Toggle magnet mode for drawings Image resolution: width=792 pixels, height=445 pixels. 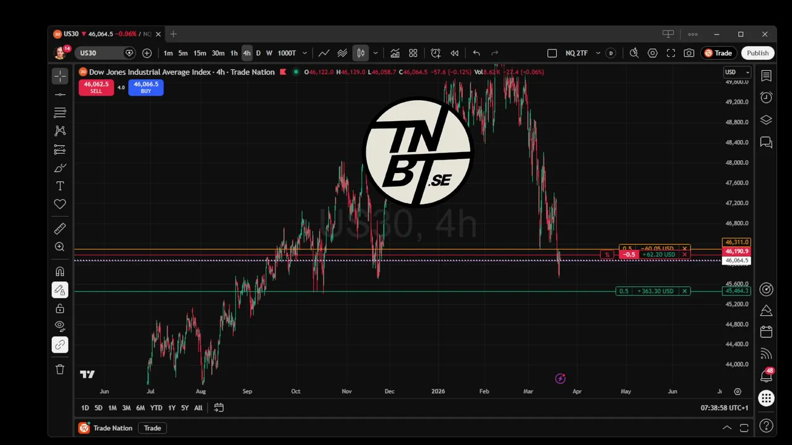[60, 271]
